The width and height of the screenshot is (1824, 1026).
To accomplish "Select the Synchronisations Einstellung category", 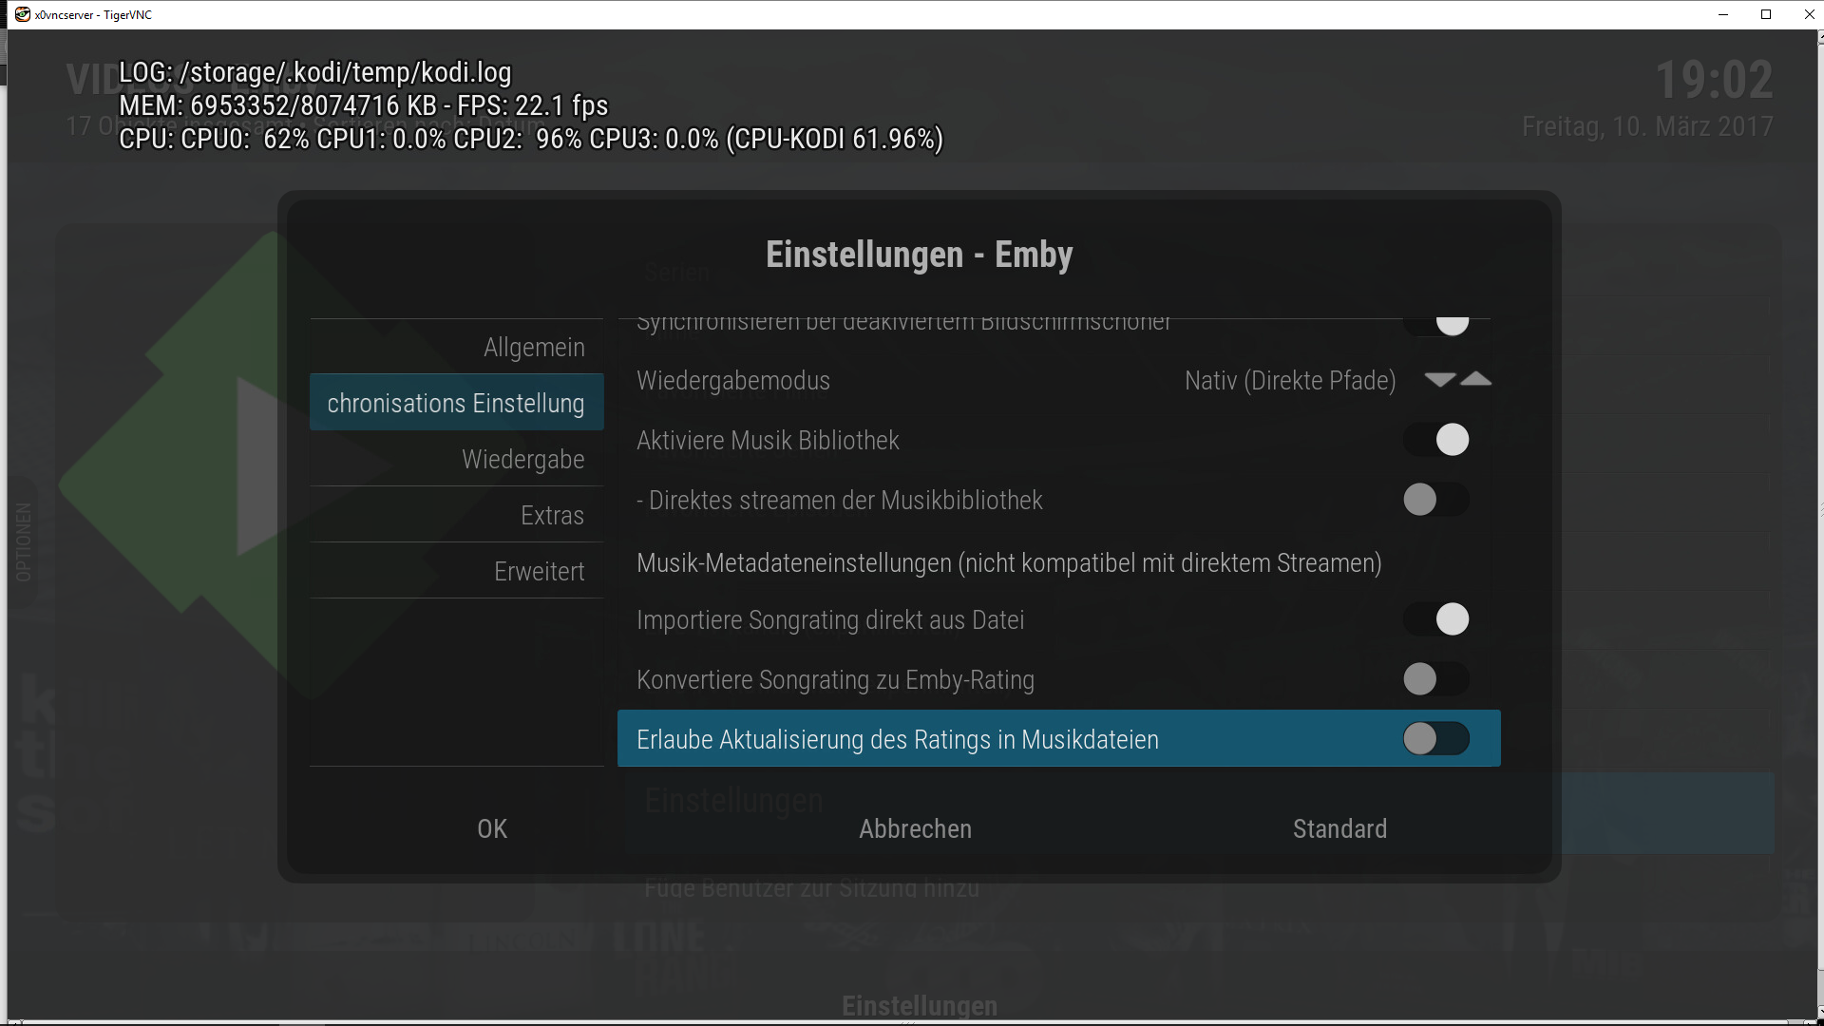I will click(457, 403).
